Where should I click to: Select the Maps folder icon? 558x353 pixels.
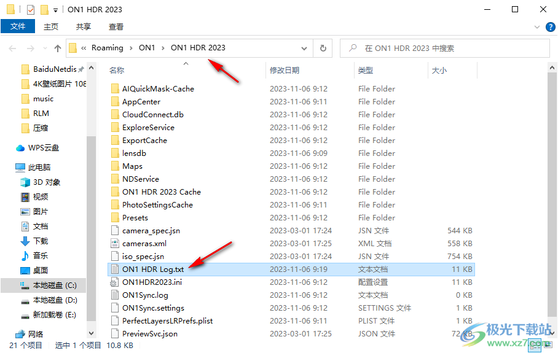[x=114, y=166]
